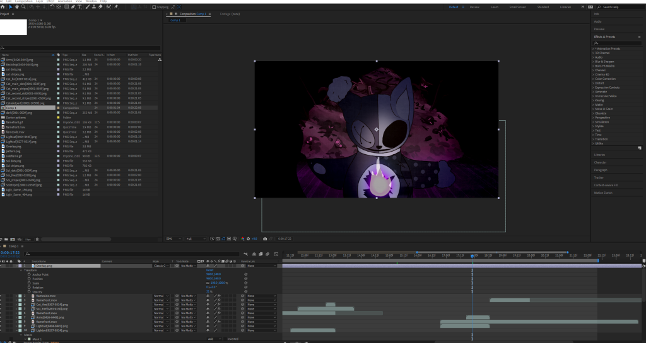Select the Type text tool

click(79, 7)
